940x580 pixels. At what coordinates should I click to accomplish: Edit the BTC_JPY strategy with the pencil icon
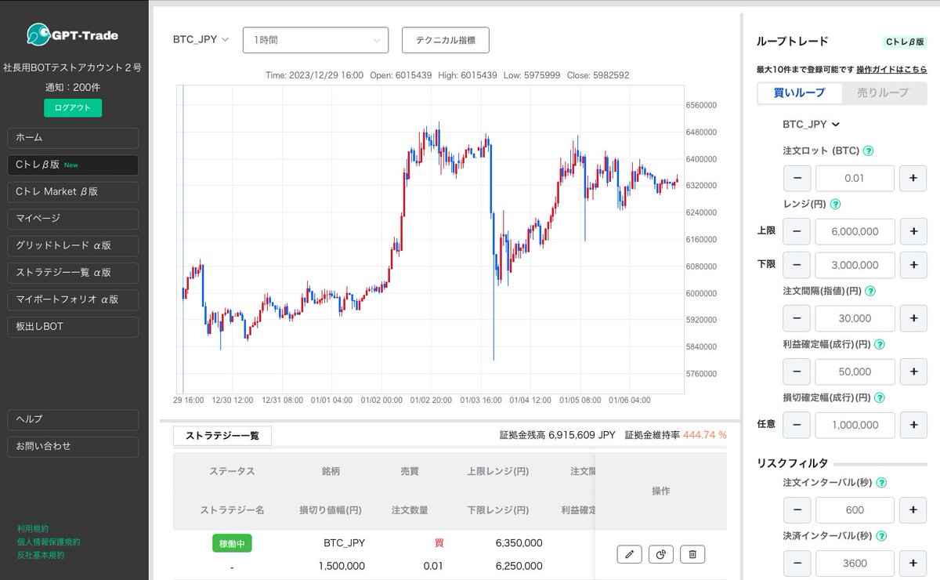(629, 553)
